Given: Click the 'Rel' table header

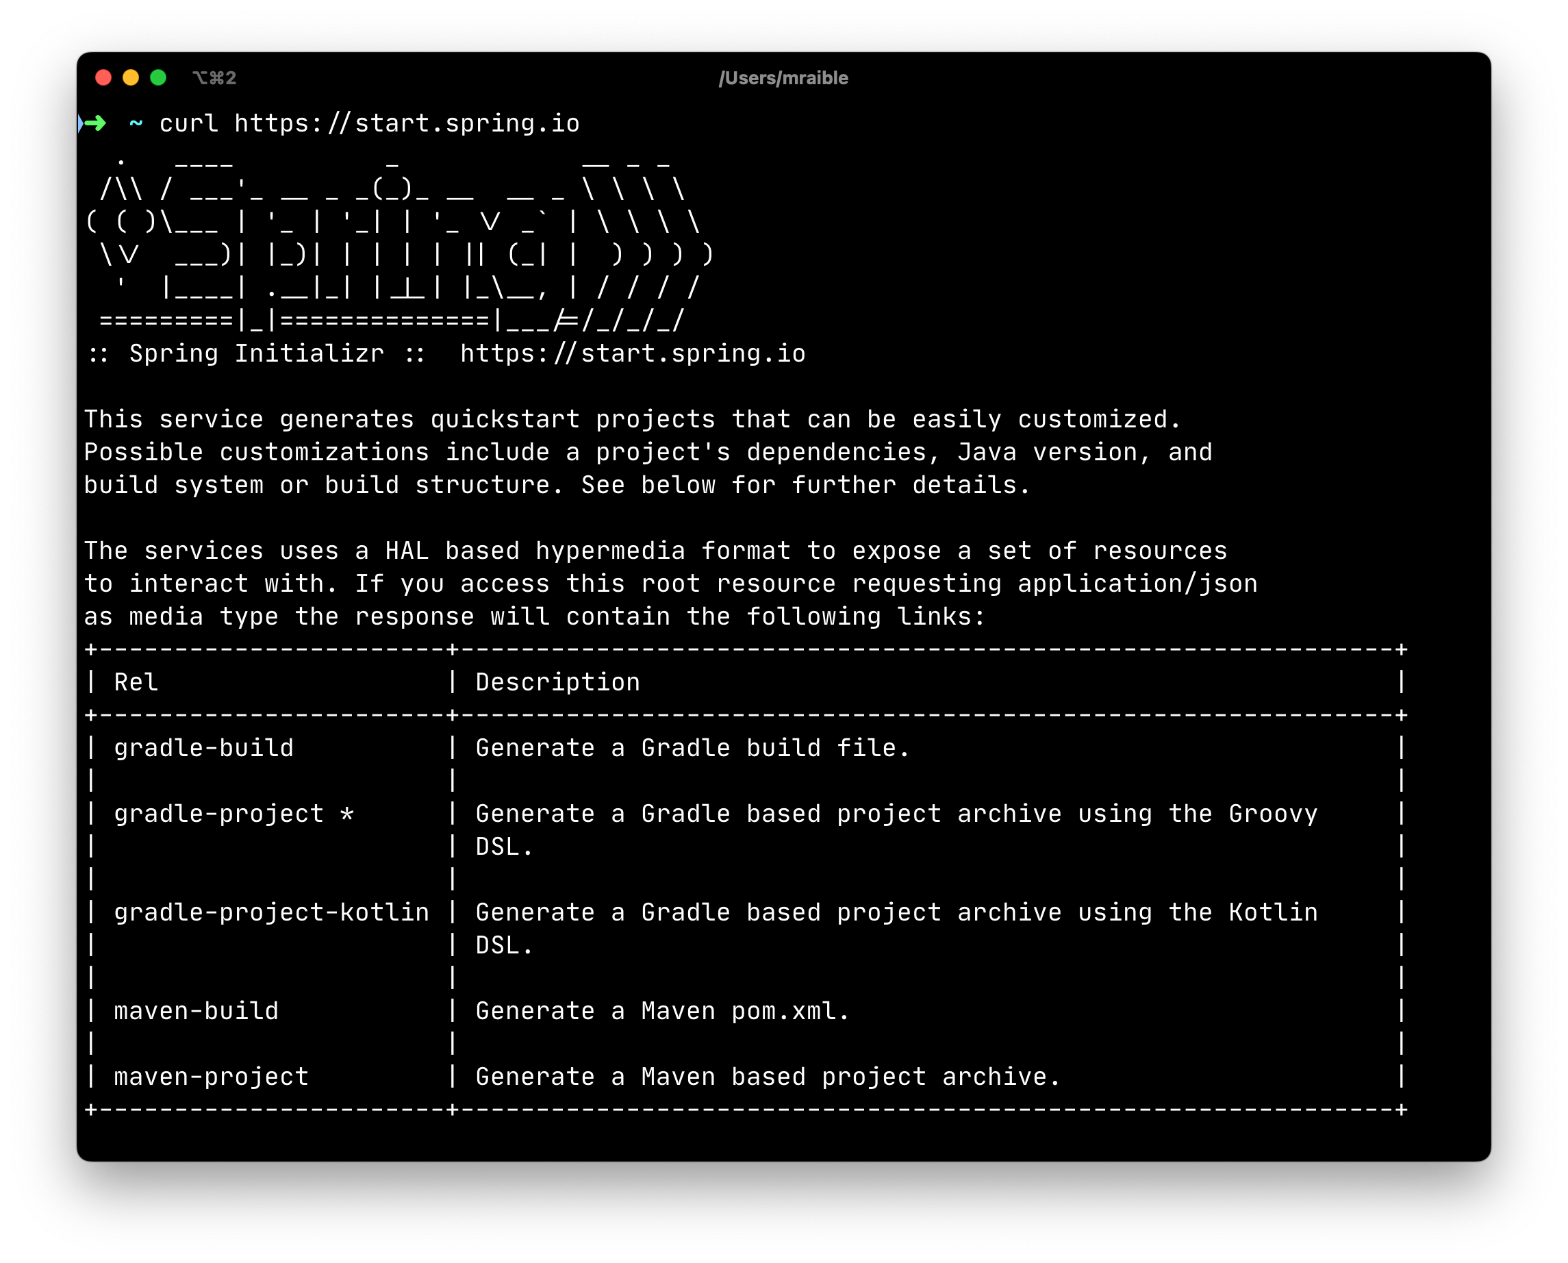Looking at the screenshot, I should tap(136, 682).
